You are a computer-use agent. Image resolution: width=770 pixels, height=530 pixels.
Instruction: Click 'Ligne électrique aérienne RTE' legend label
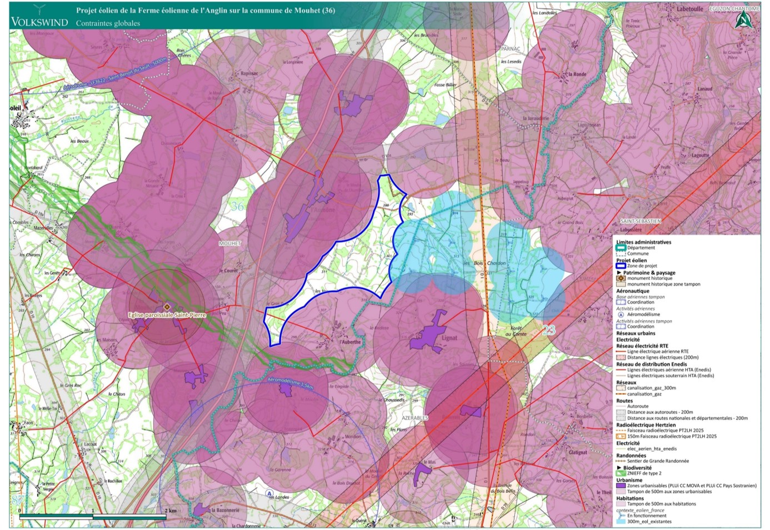coord(658,352)
